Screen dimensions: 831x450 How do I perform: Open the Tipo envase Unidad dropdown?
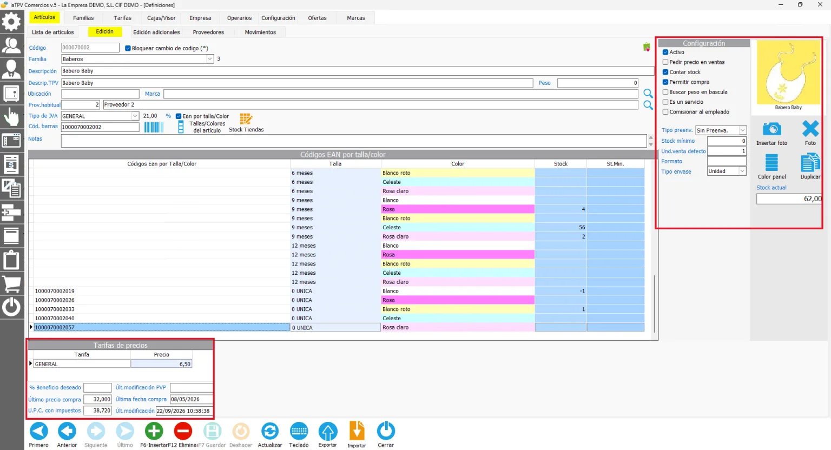click(x=742, y=171)
